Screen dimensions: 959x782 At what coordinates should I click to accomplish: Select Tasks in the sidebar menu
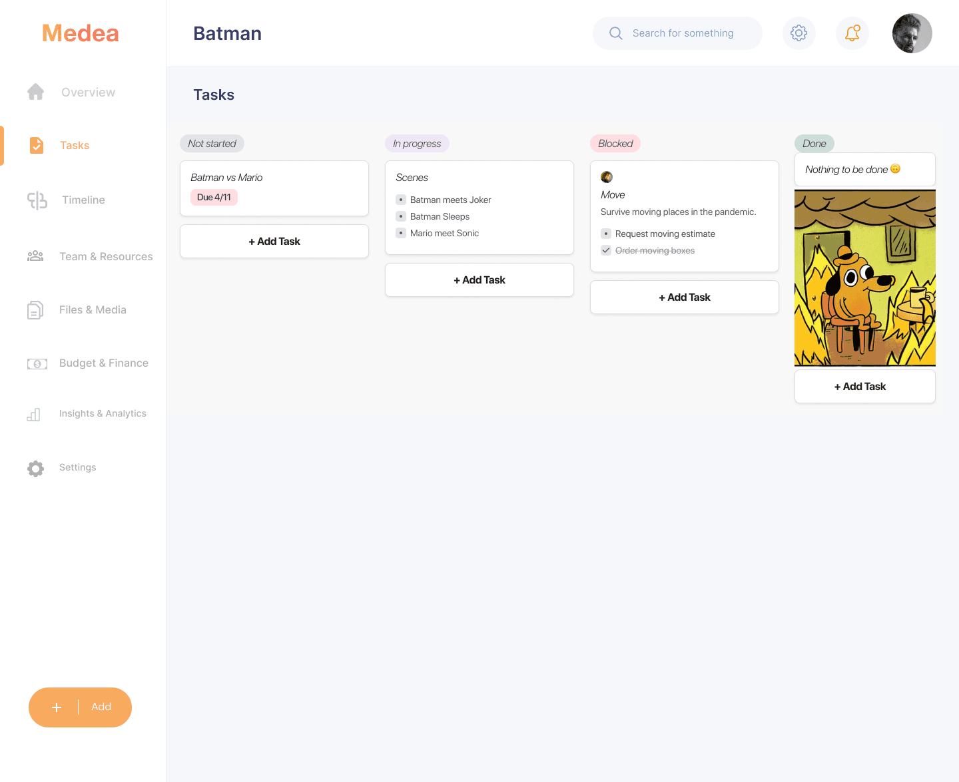click(74, 146)
